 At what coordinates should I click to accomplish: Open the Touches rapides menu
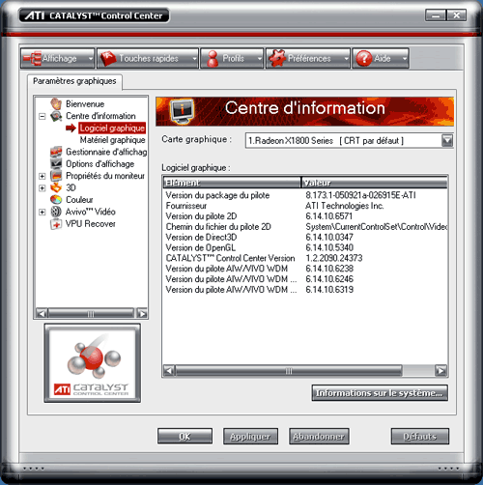(148, 58)
